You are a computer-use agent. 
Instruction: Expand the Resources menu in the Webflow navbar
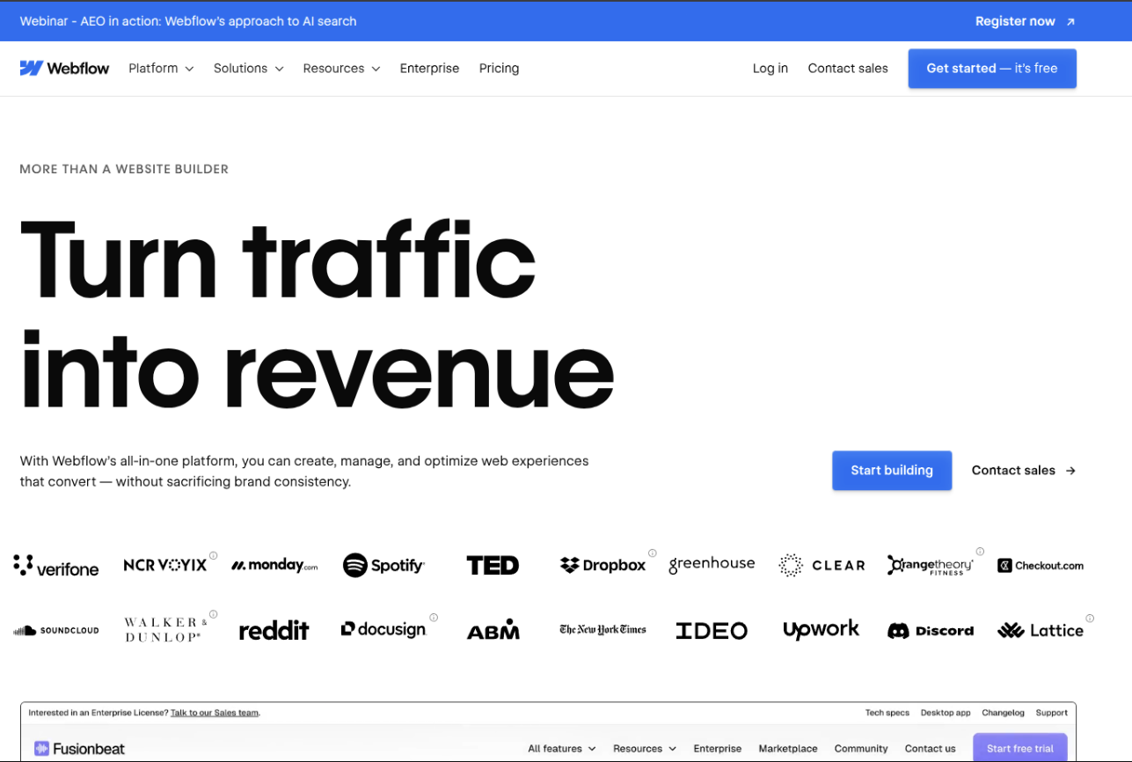[341, 69]
